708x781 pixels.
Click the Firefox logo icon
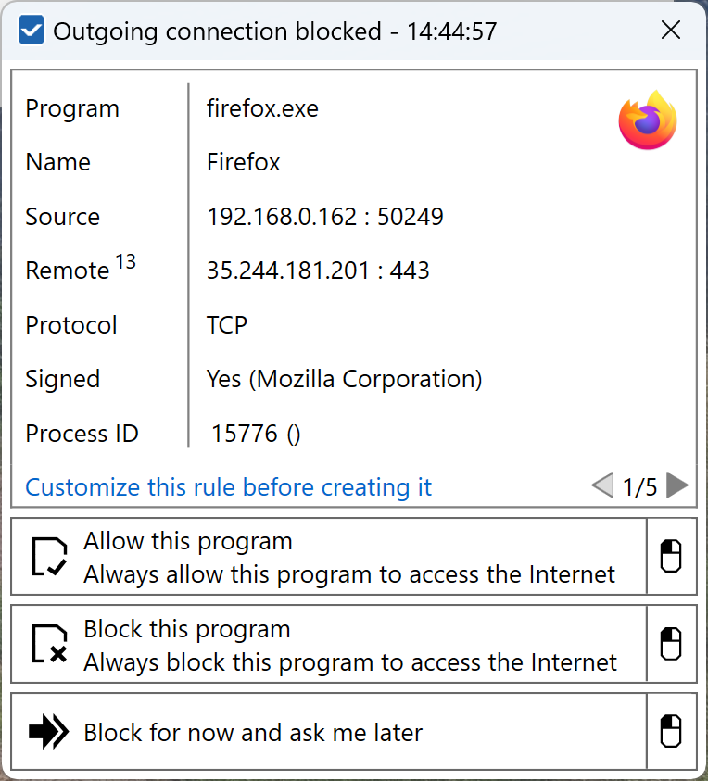tap(648, 120)
